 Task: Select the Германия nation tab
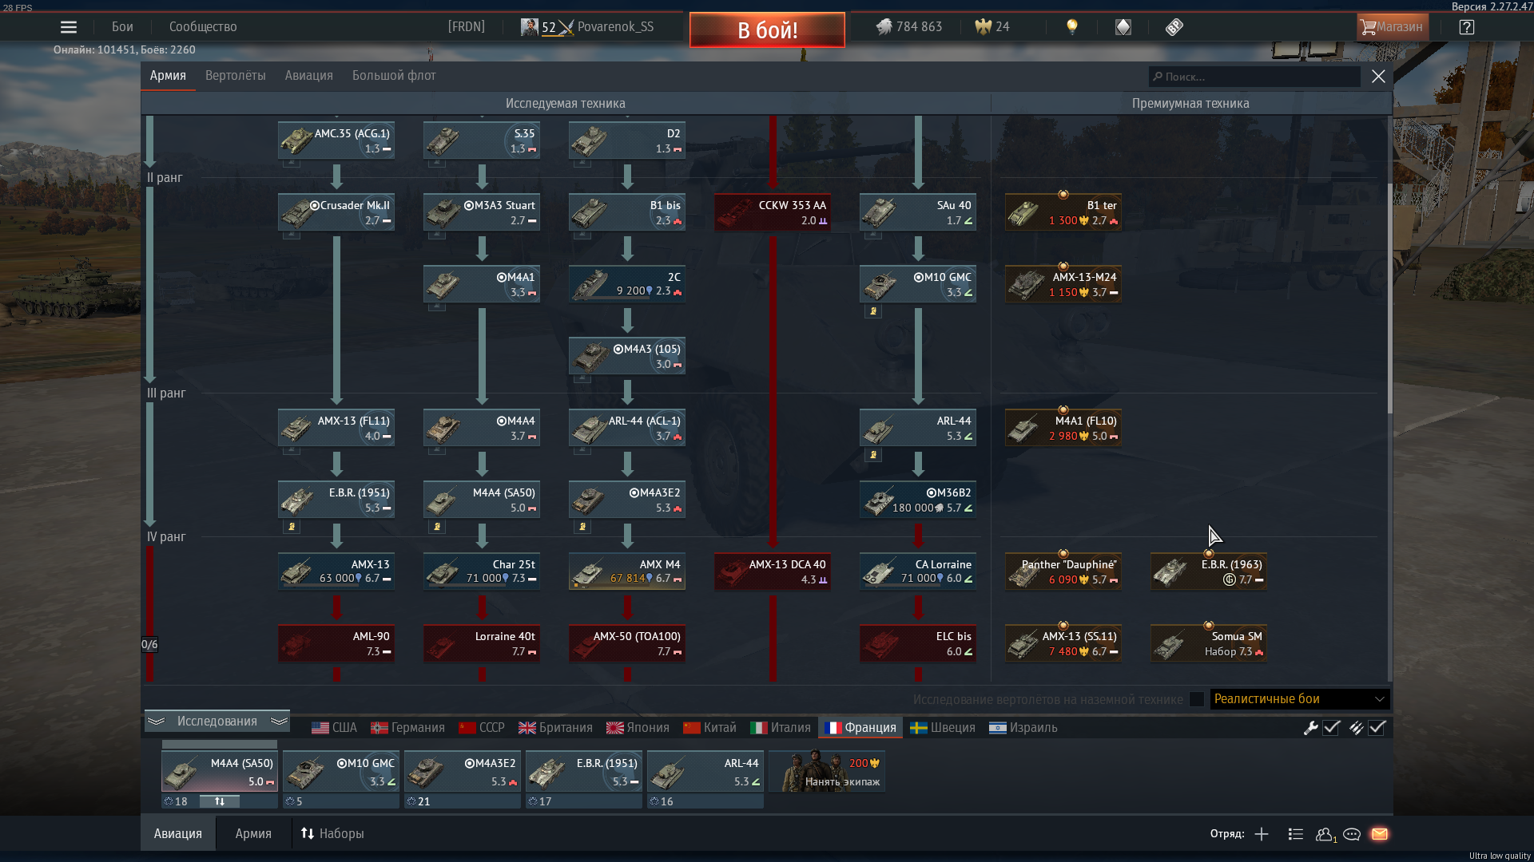[x=407, y=728]
